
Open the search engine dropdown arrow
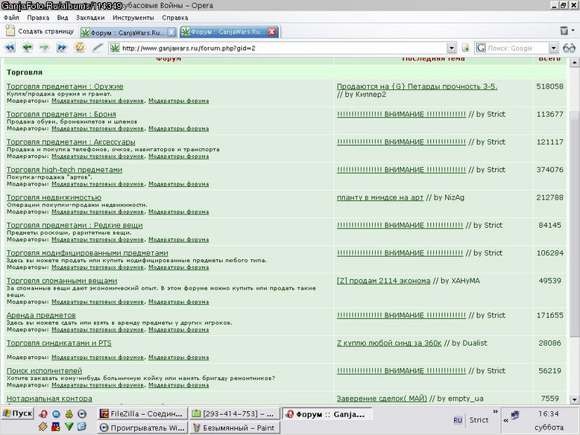[x=553, y=48]
